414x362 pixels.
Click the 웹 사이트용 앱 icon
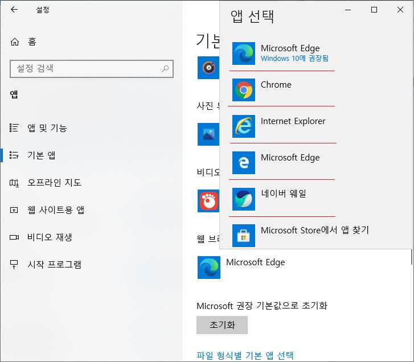(14, 210)
